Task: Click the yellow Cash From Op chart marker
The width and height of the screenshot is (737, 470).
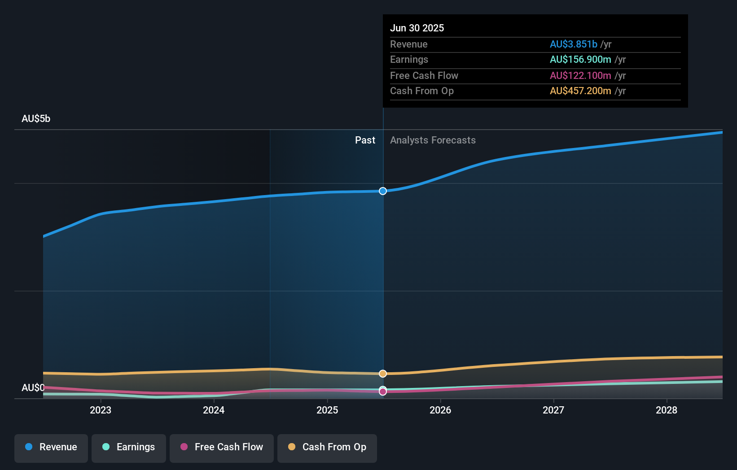Action: [382, 373]
